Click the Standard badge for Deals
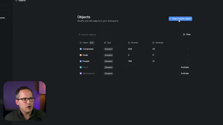This screenshot has width=223, height=125. tap(108, 55)
